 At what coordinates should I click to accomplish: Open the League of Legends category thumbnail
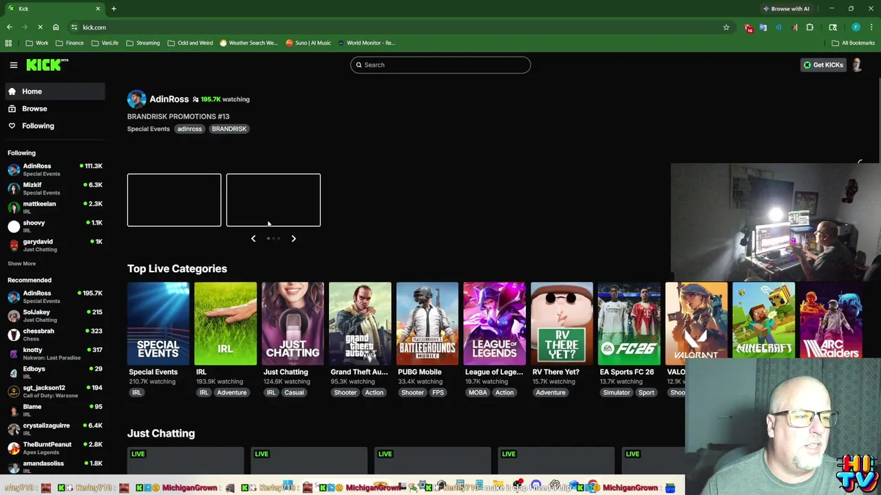click(494, 323)
